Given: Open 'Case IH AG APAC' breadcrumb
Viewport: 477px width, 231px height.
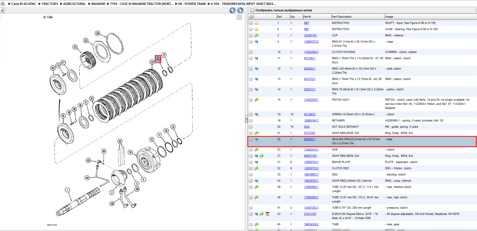Looking at the screenshot, I should click(24, 4).
